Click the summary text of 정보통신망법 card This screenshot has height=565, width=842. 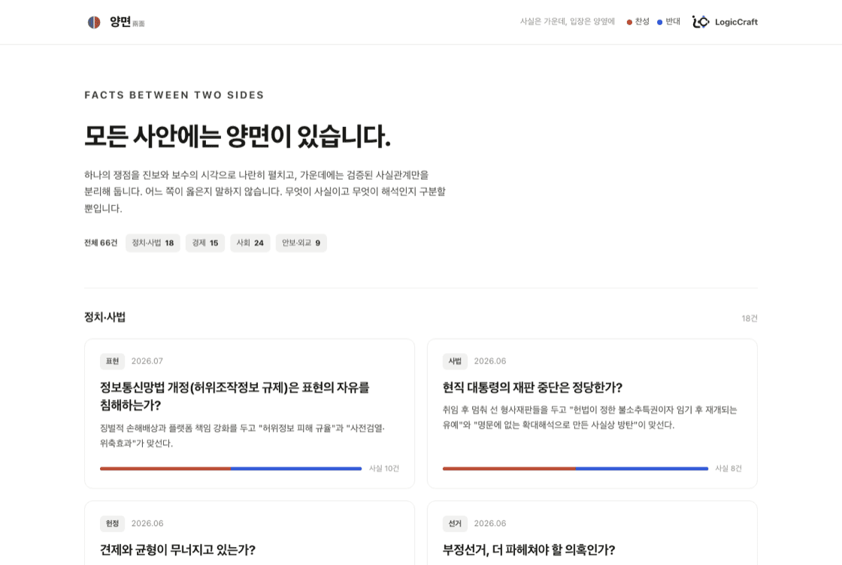[x=243, y=436]
